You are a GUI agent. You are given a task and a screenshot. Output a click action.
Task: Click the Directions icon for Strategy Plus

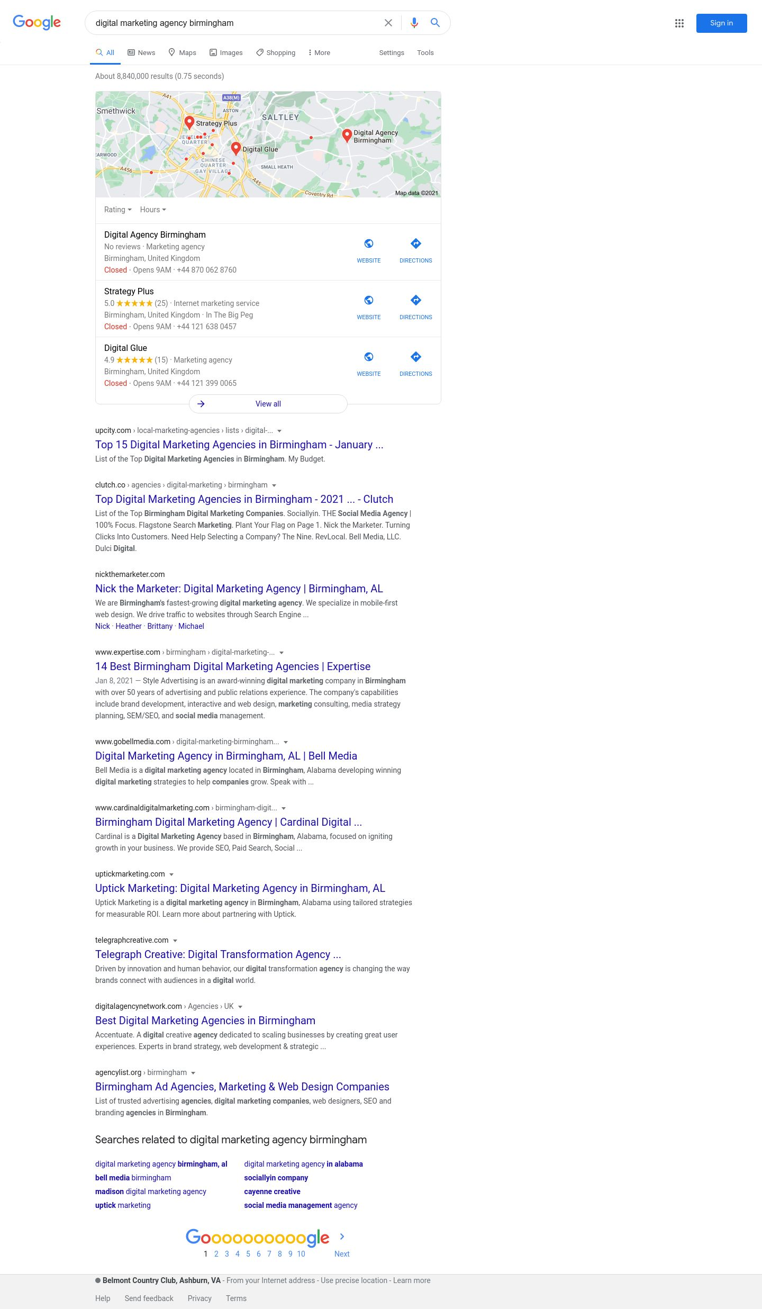[x=416, y=300]
